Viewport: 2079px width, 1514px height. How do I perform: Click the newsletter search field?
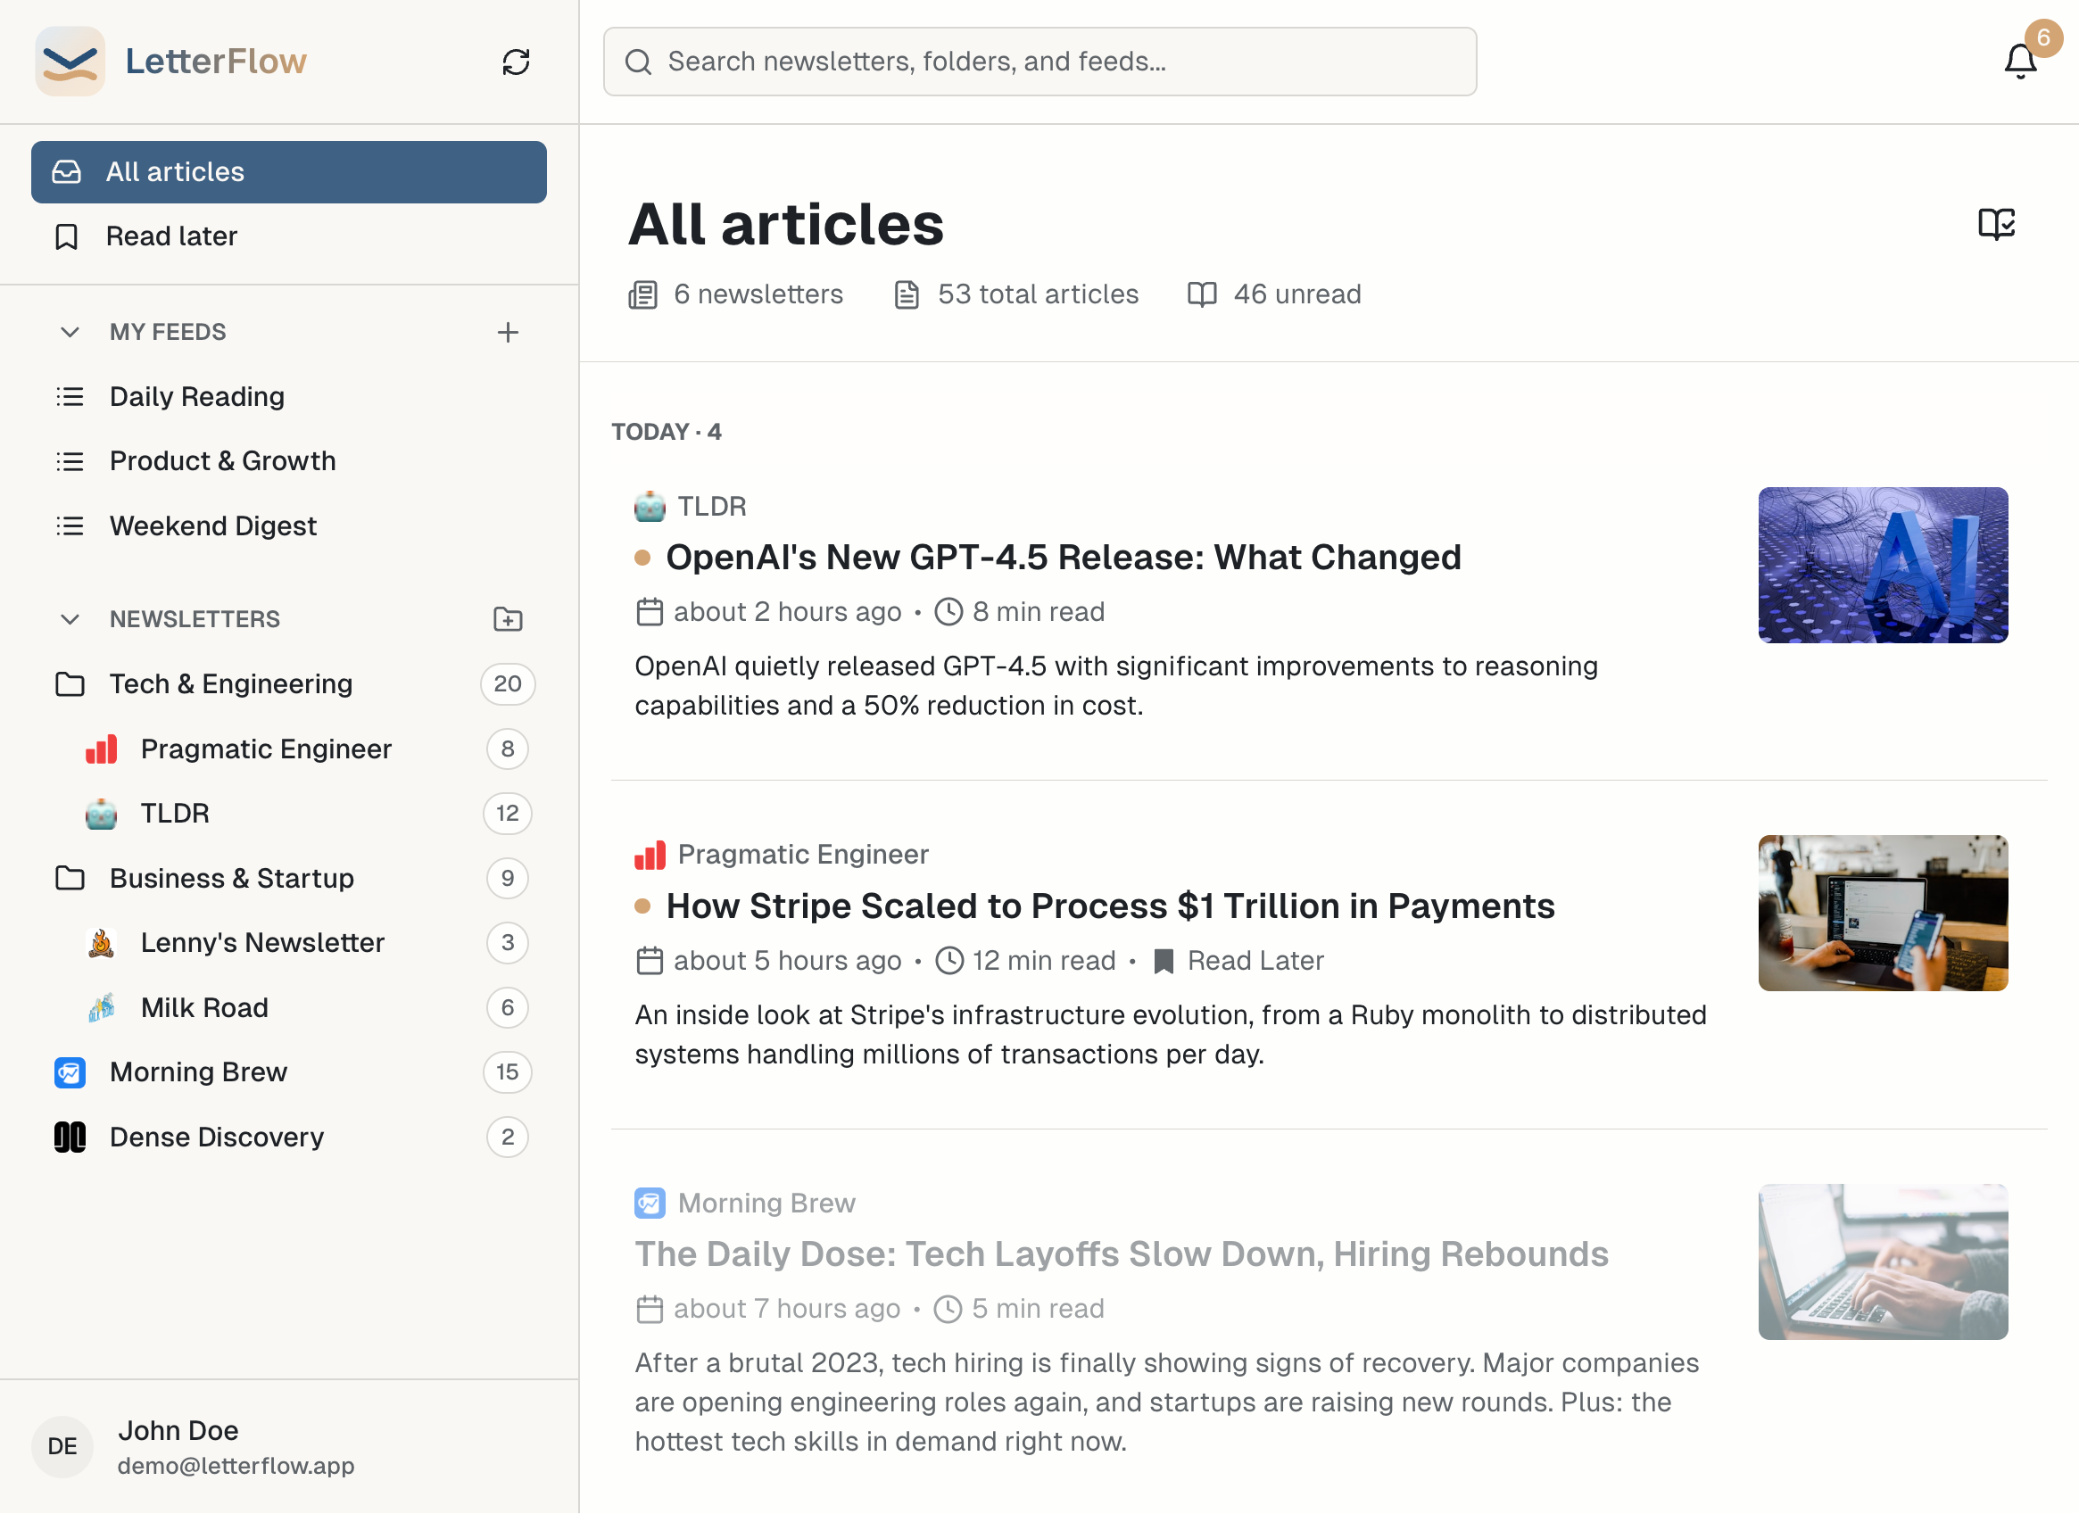point(1039,62)
